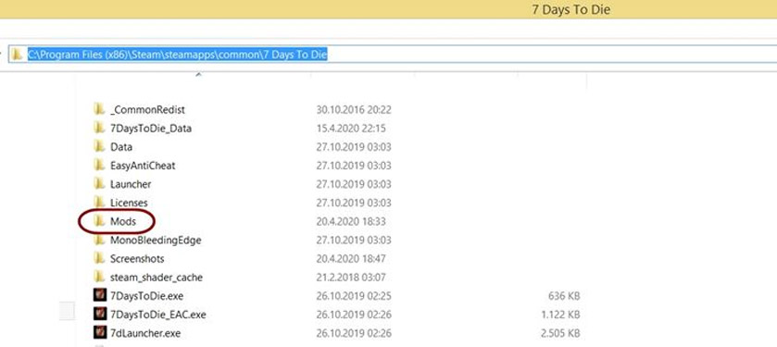The image size is (777, 347).
Task: Click the Screenshots date 20.4.2020 18:47
Action: pos(351,258)
